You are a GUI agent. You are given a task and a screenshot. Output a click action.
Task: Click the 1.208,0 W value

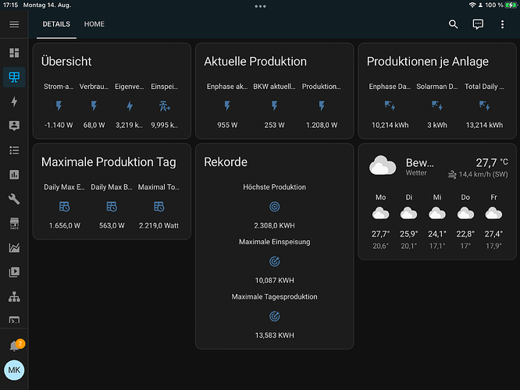click(x=322, y=126)
